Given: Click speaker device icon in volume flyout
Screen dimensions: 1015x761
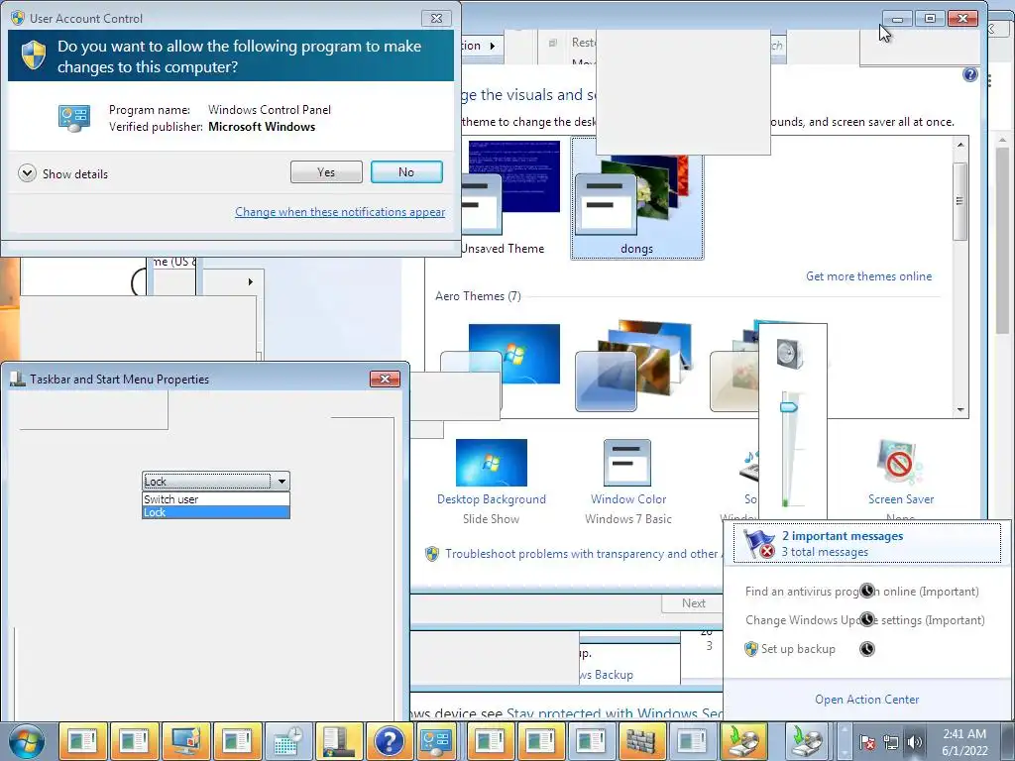Looking at the screenshot, I should pos(790,354).
